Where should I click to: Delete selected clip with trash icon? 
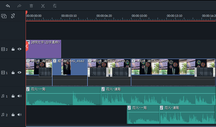tap(31, 6)
